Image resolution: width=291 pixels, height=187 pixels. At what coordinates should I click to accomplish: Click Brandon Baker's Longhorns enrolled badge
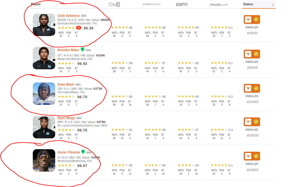(252, 54)
